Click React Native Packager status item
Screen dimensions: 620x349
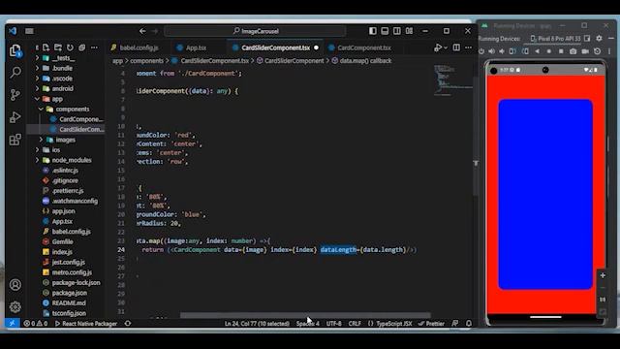tap(86, 323)
